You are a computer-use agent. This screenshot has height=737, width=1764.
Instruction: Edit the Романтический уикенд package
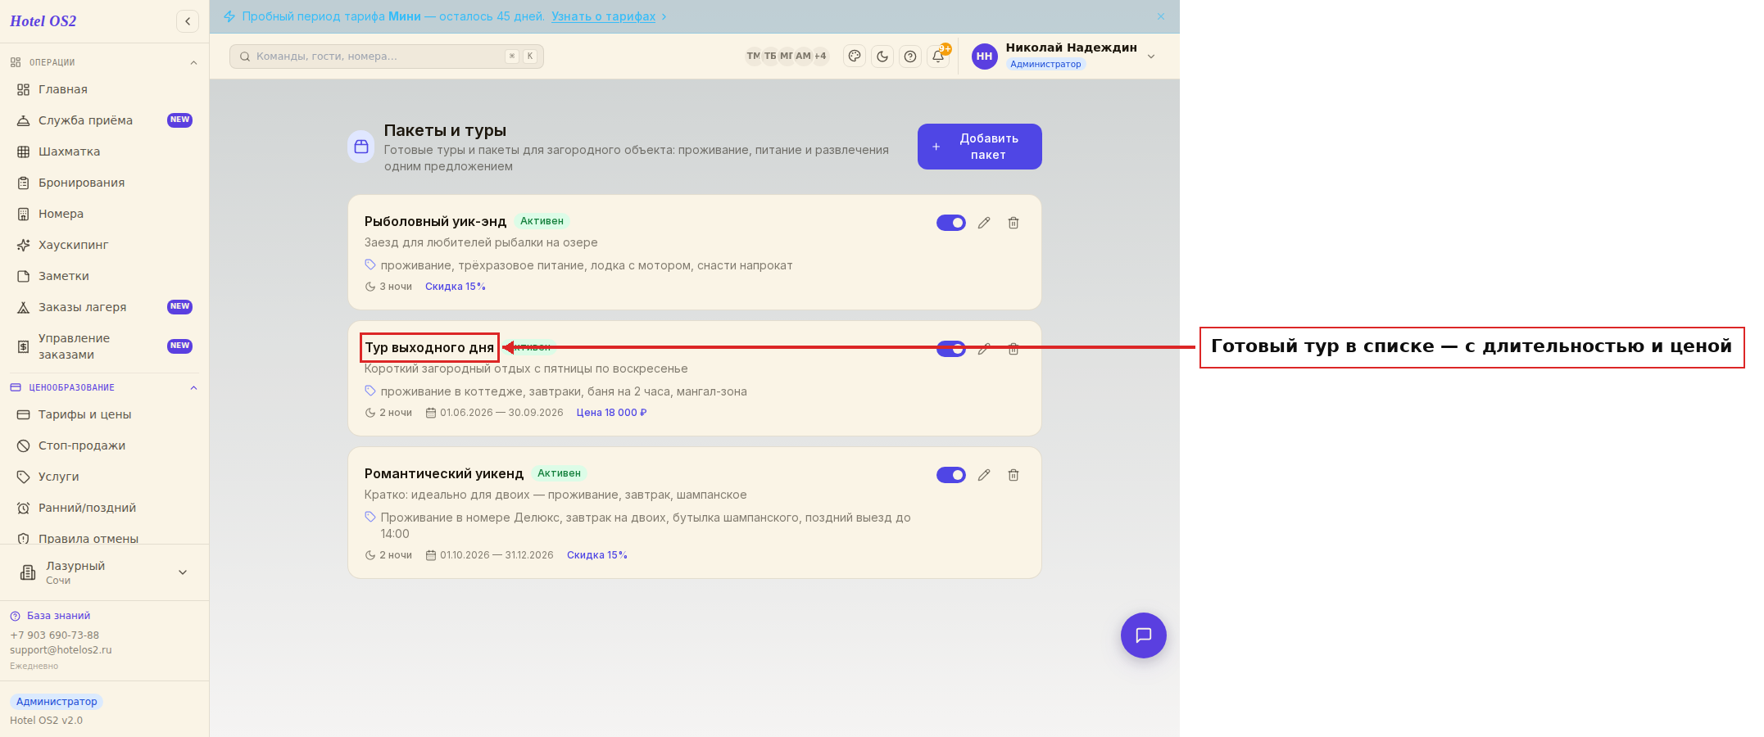[984, 475]
